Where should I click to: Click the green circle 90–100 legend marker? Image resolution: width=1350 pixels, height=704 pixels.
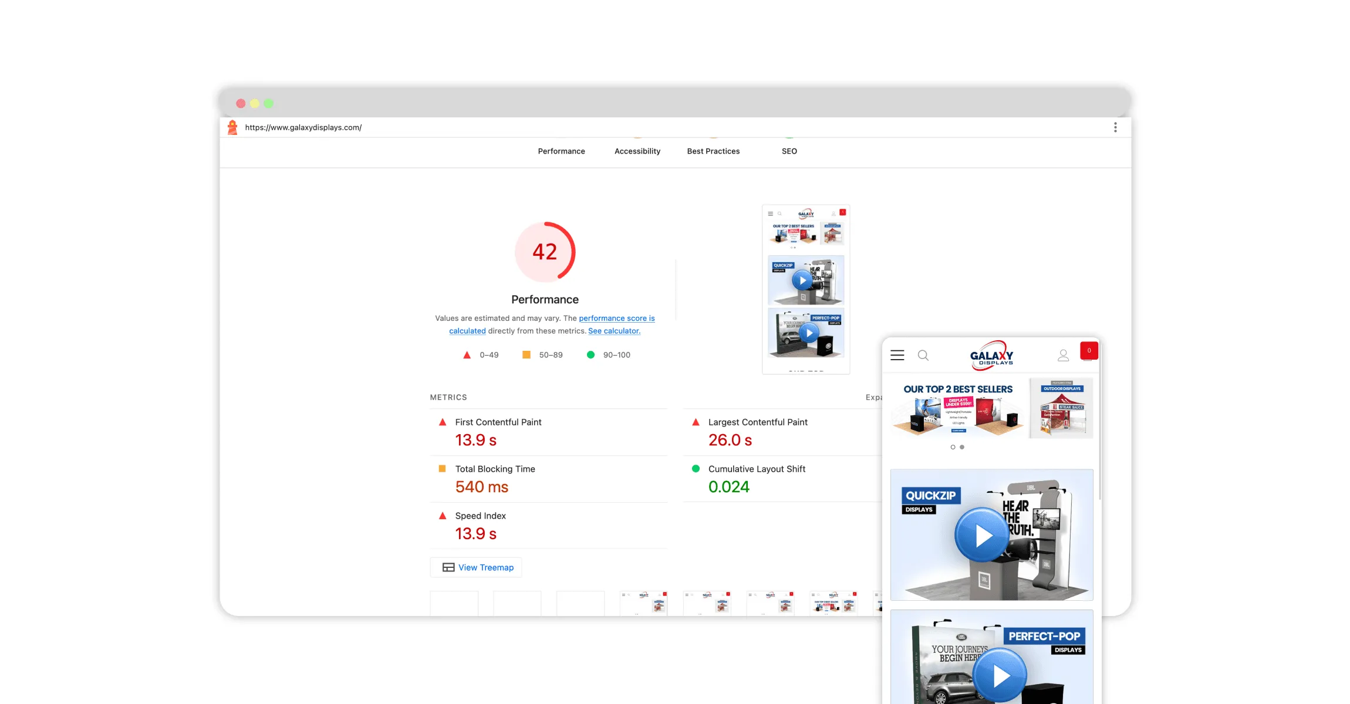(590, 354)
